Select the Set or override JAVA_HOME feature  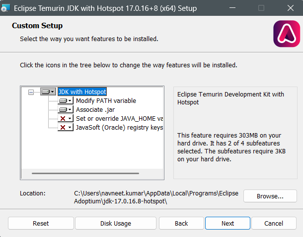(119, 118)
